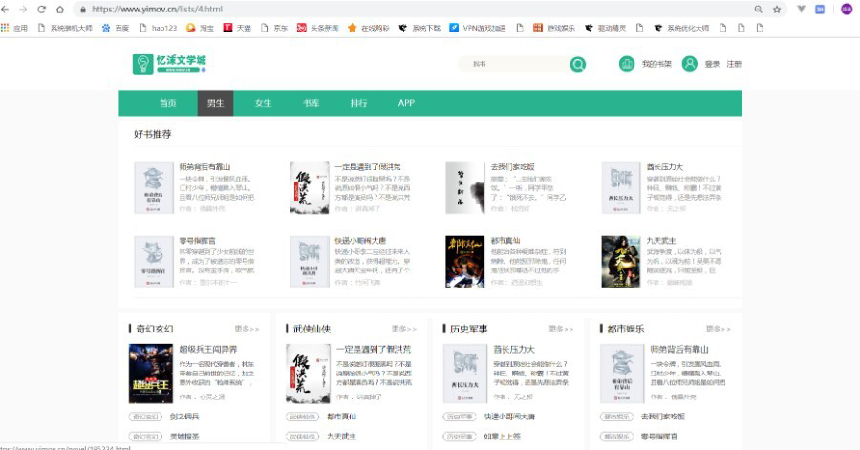Click the green user avatar icon
860x450 pixels.
click(x=689, y=64)
